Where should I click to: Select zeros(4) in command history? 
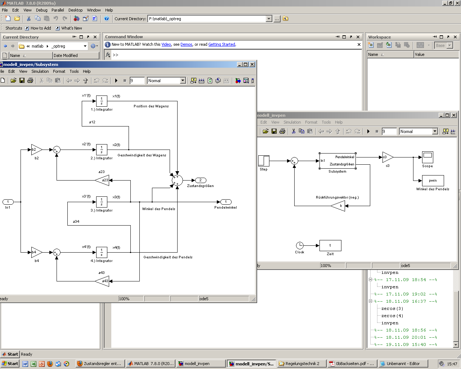pos(392,316)
